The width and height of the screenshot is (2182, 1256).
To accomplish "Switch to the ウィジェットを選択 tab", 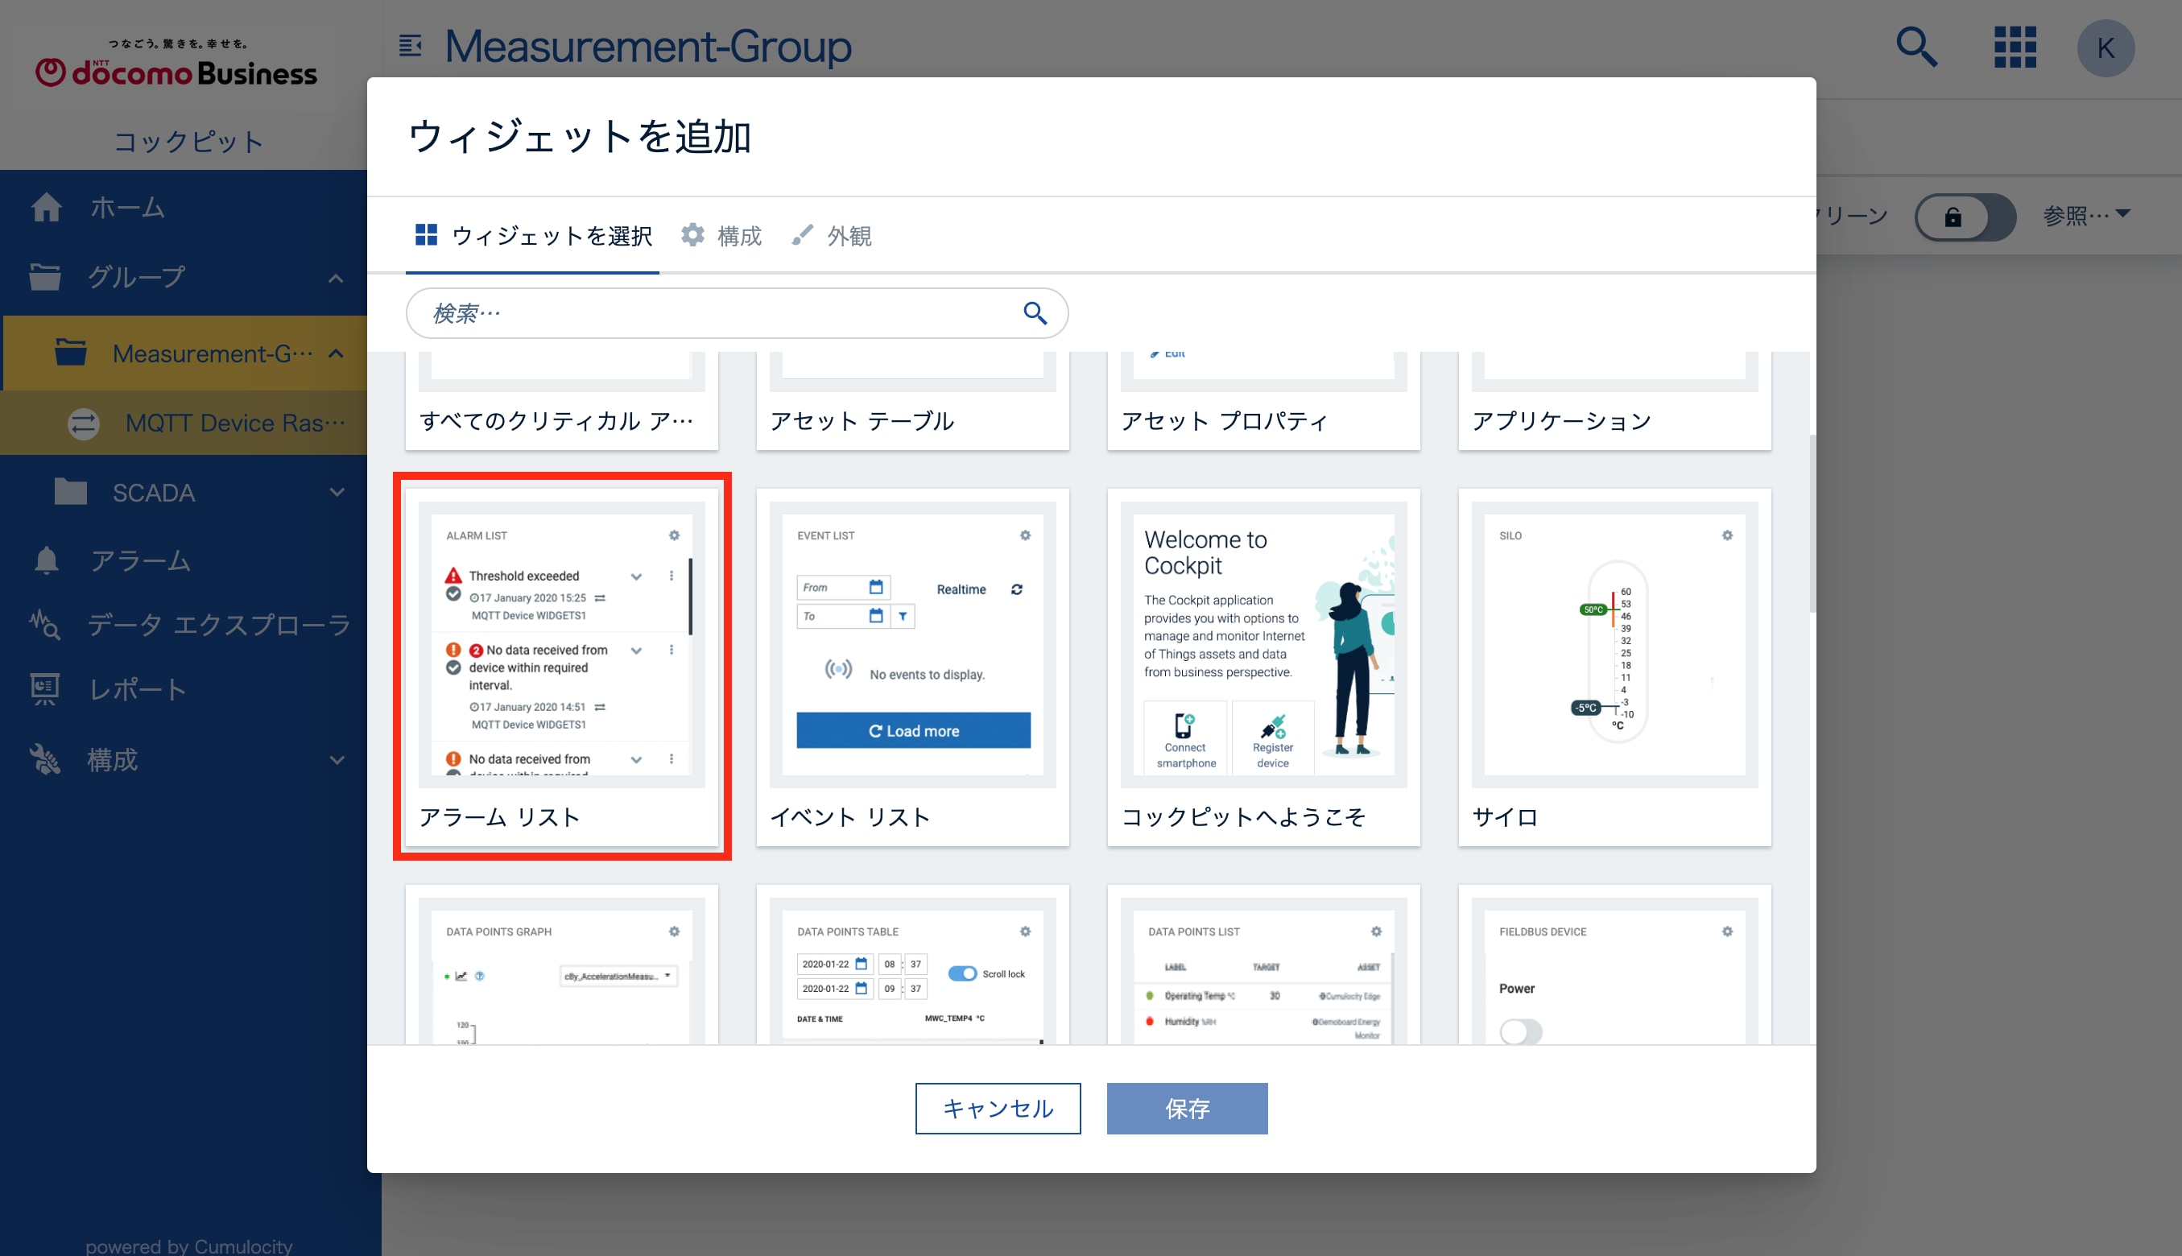I will pos(533,235).
